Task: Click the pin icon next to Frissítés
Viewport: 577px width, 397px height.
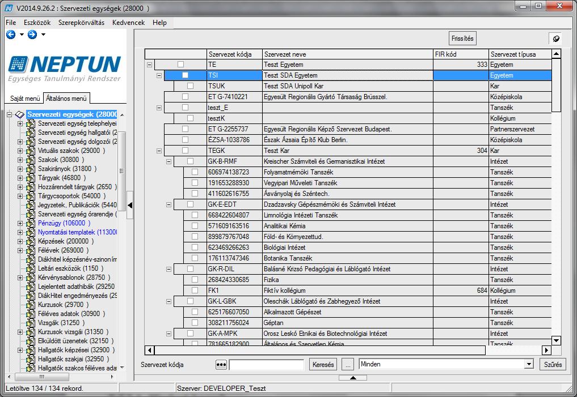Action: tap(556, 39)
